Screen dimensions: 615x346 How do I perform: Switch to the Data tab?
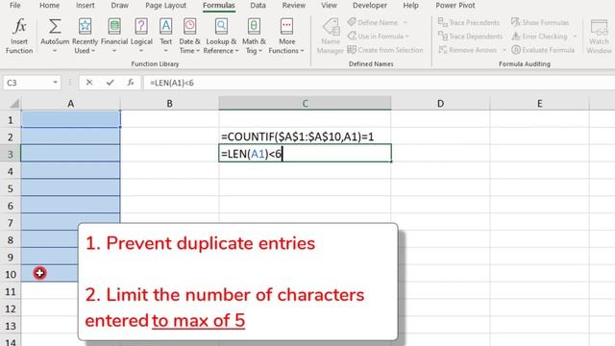point(258,5)
